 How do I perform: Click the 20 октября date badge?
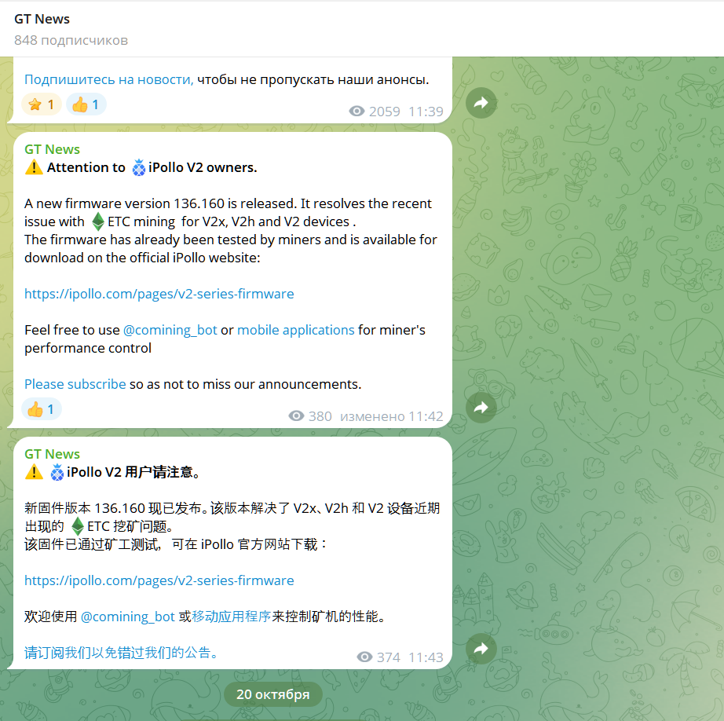(273, 694)
